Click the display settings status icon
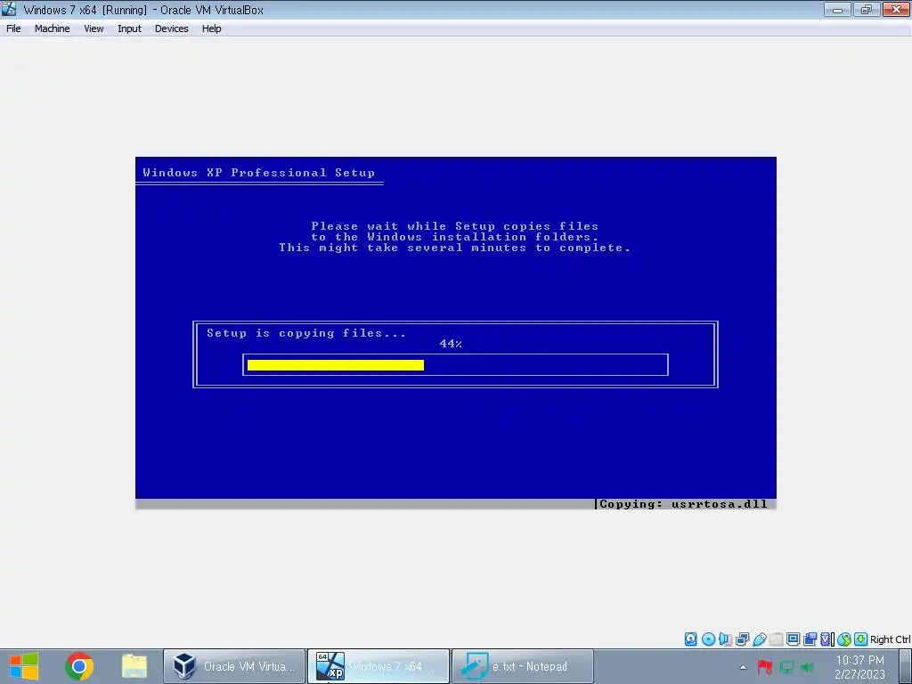The height and width of the screenshot is (684, 912). click(793, 639)
